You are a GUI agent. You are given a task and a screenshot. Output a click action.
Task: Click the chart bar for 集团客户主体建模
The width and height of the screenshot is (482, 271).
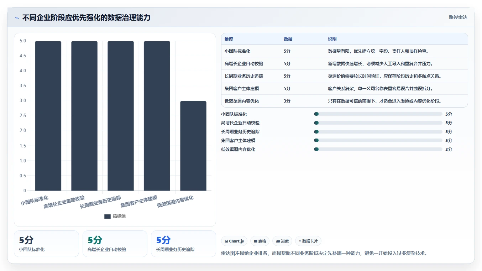coord(157,116)
